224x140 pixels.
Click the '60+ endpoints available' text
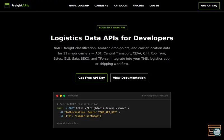155,96
